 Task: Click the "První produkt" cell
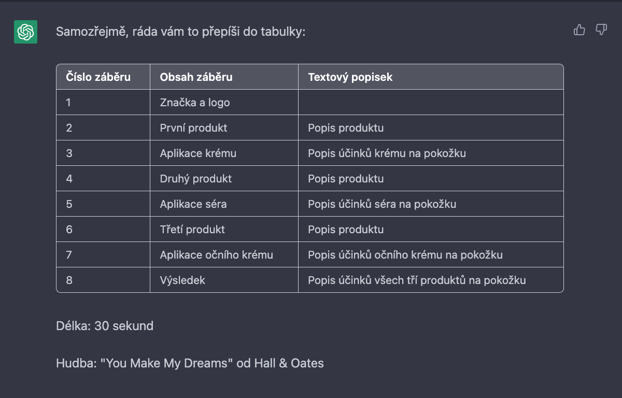(224, 128)
